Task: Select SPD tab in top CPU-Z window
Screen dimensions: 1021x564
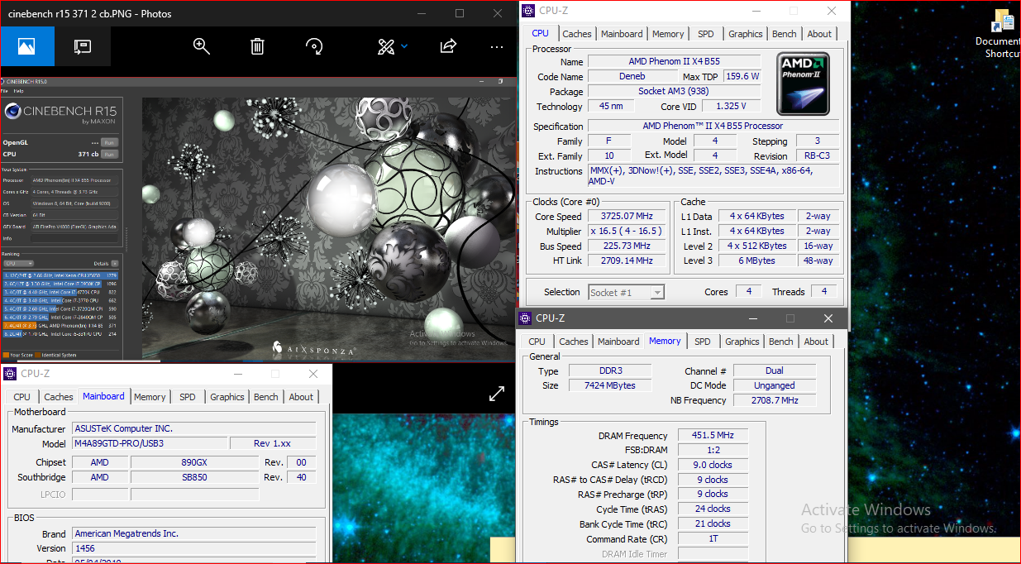Action: pos(706,34)
